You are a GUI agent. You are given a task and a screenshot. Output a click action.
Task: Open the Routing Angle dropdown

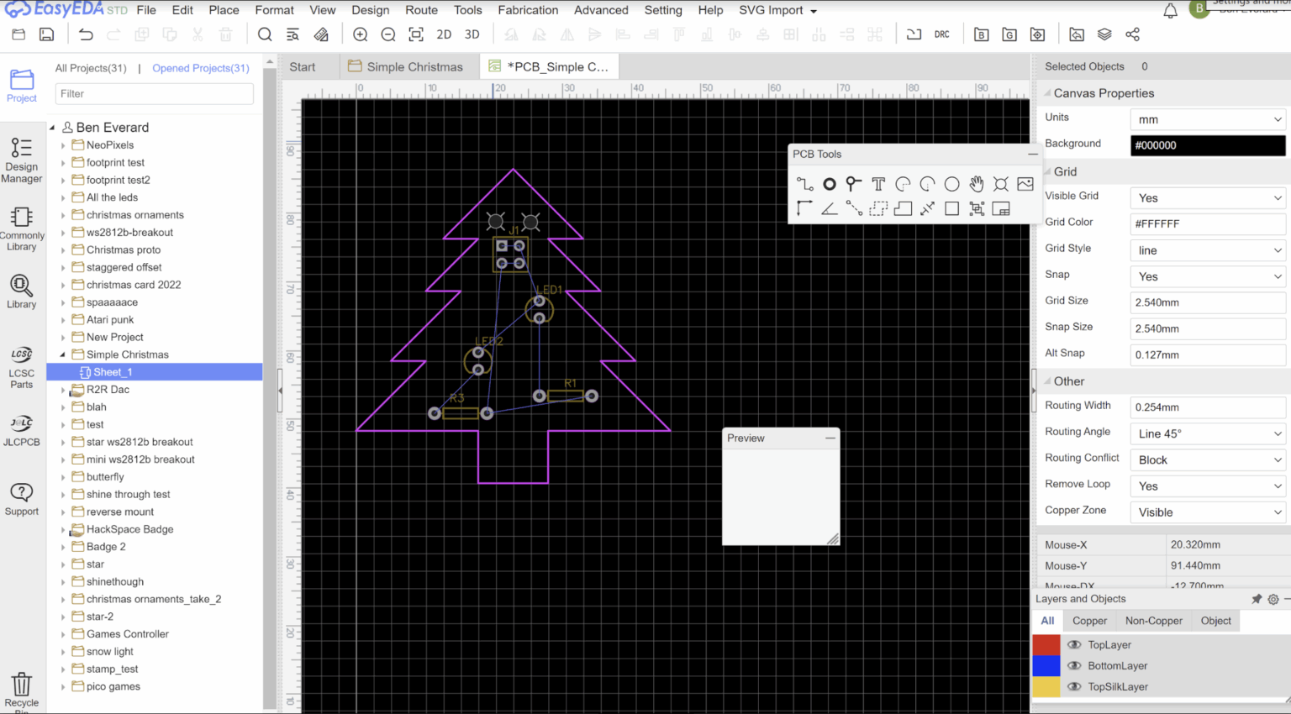(1207, 433)
